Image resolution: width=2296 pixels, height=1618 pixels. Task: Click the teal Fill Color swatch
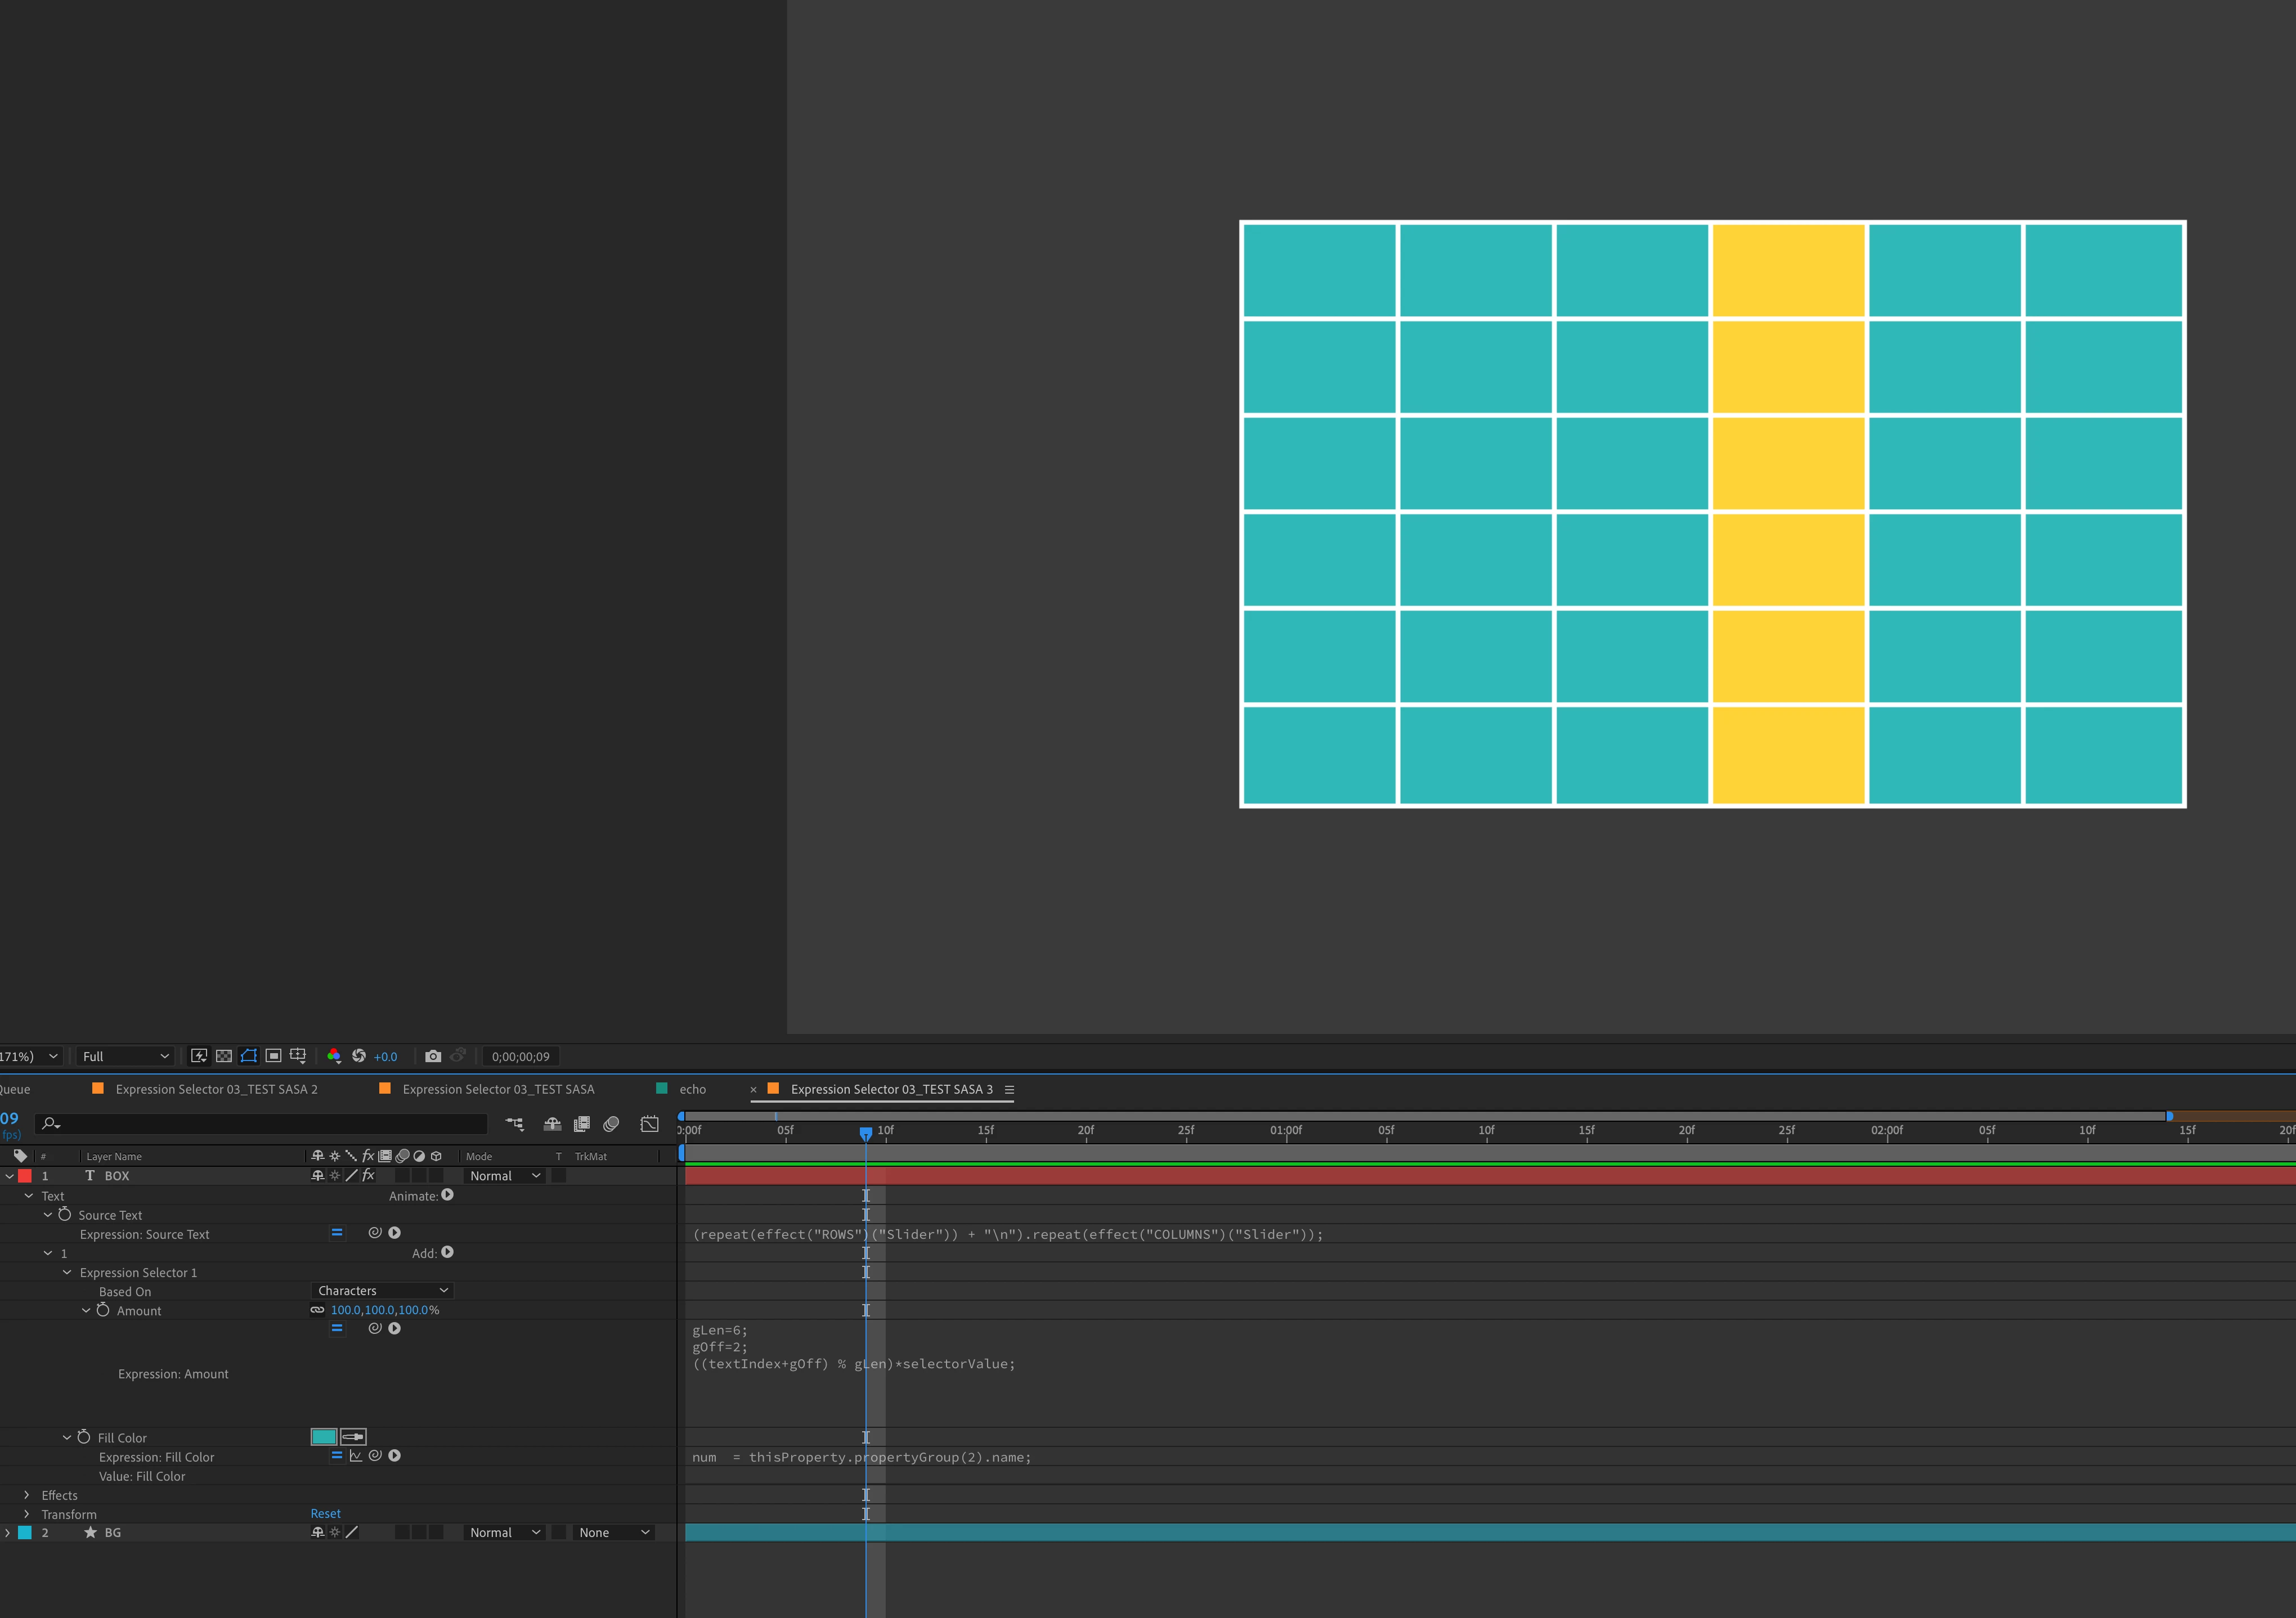324,1437
